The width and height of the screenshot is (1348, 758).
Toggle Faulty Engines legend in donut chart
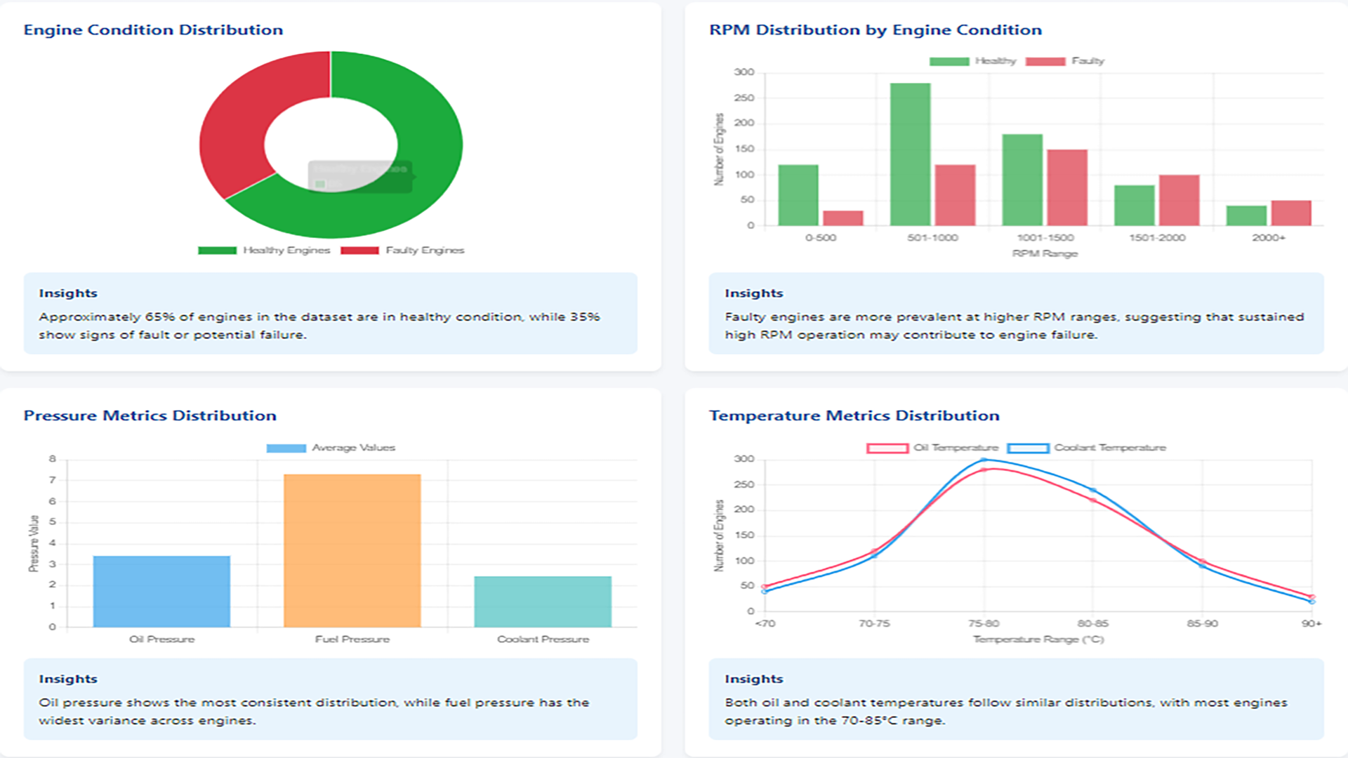[403, 251]
